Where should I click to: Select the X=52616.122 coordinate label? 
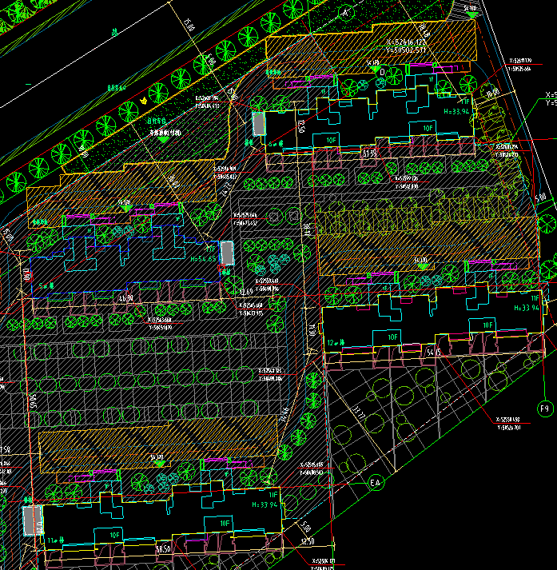pos(406,42)
